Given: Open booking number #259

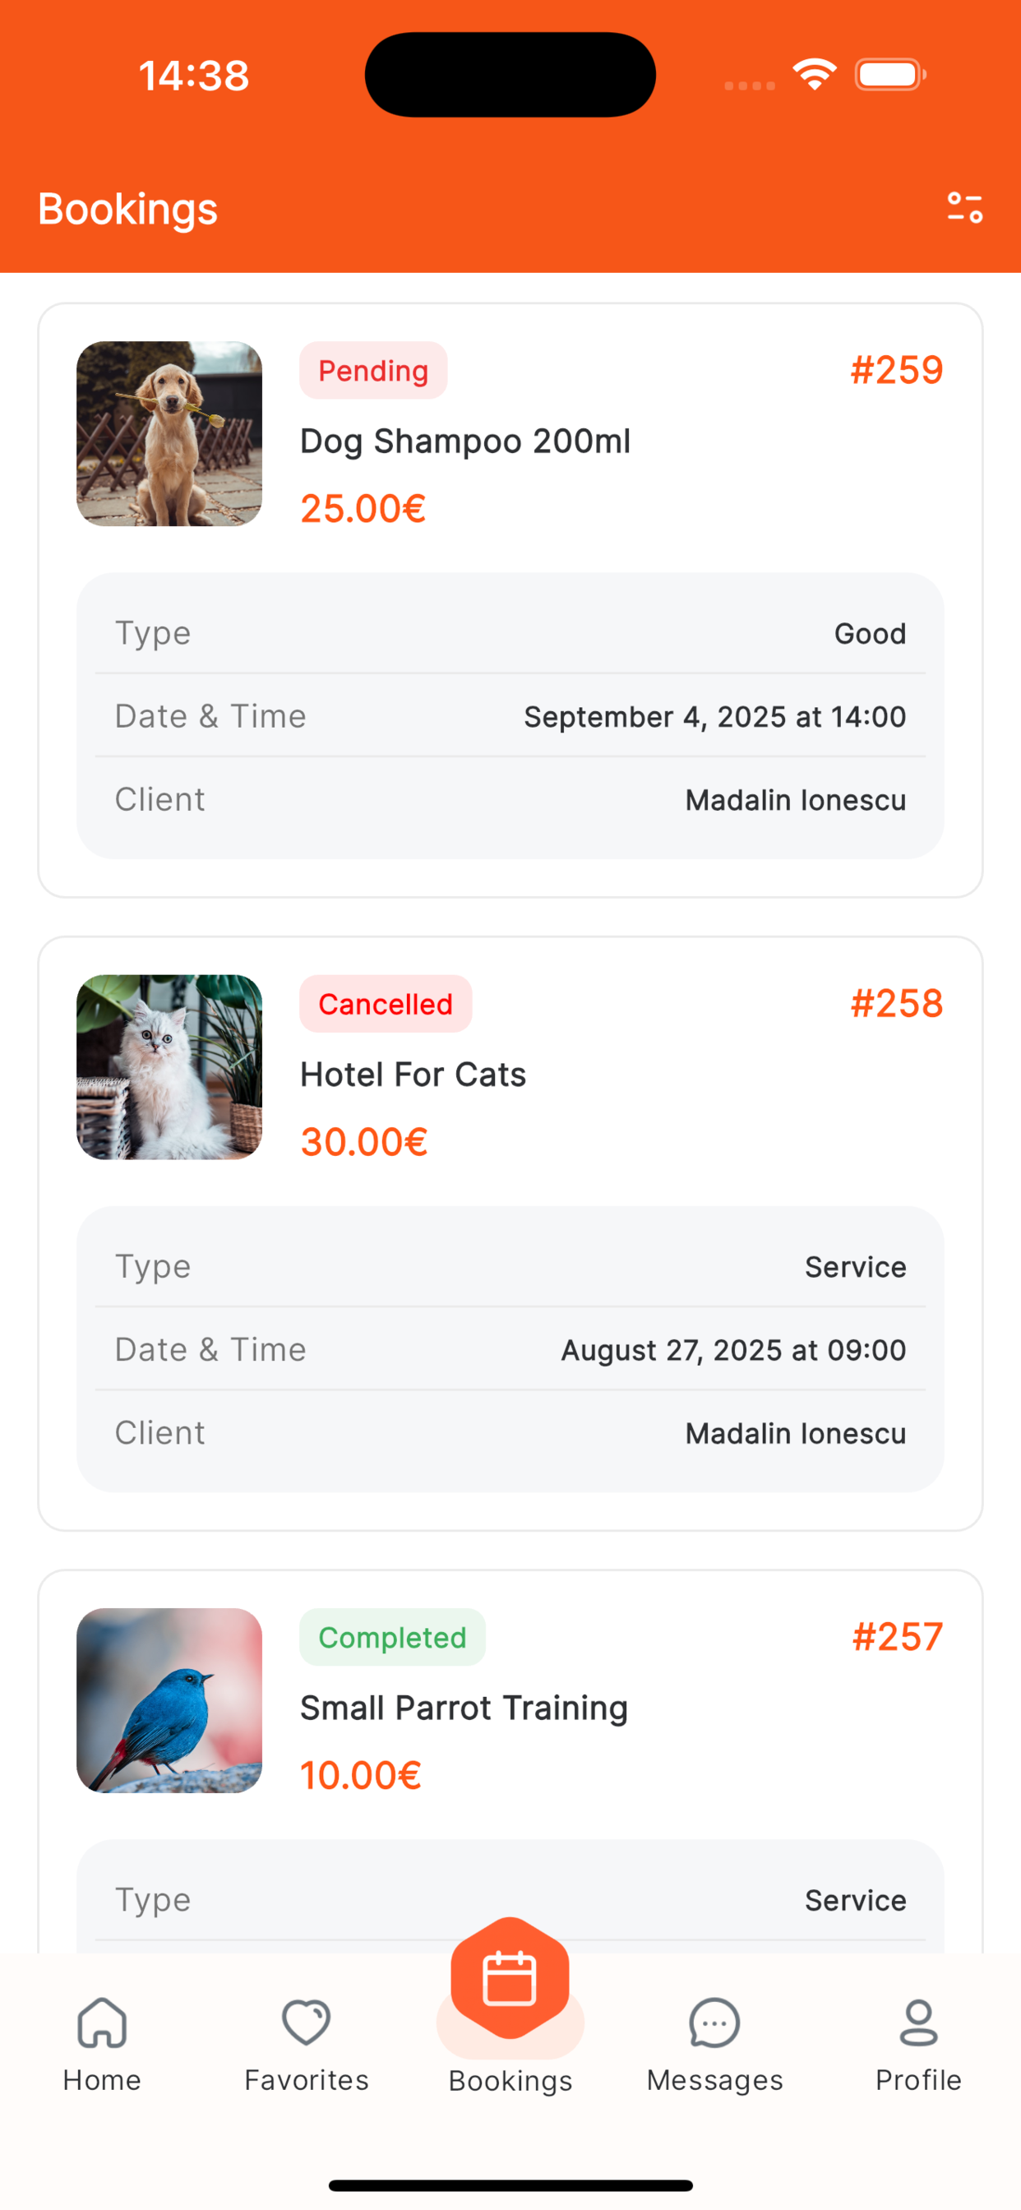Looking at the screenshot, I should click(897, 370).
